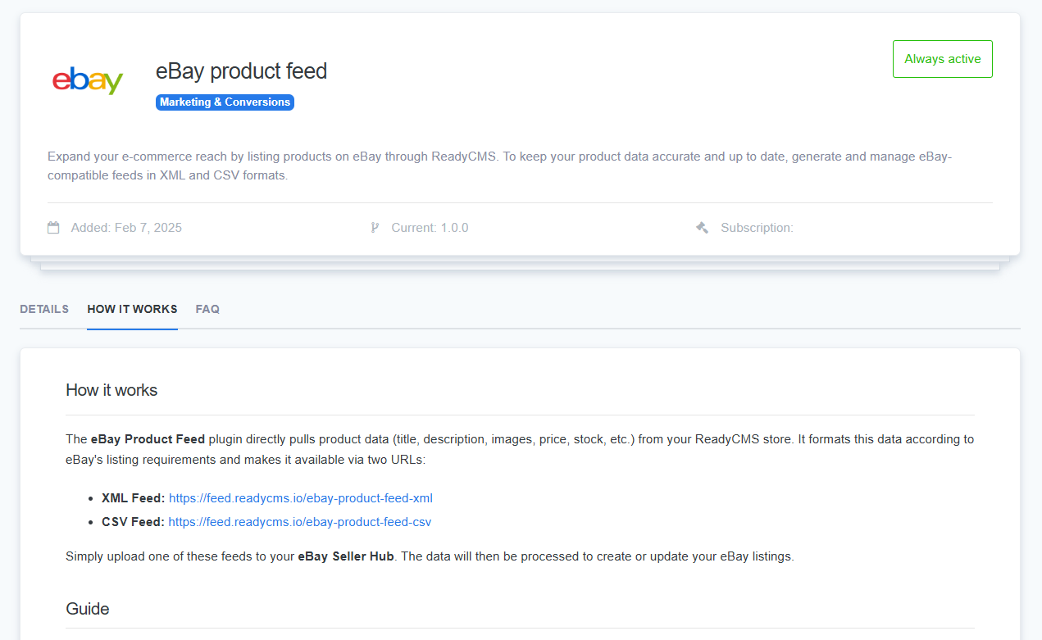Click the Subscription: label text
Screen dimensions: 1042x640
(x=757, y=228)
